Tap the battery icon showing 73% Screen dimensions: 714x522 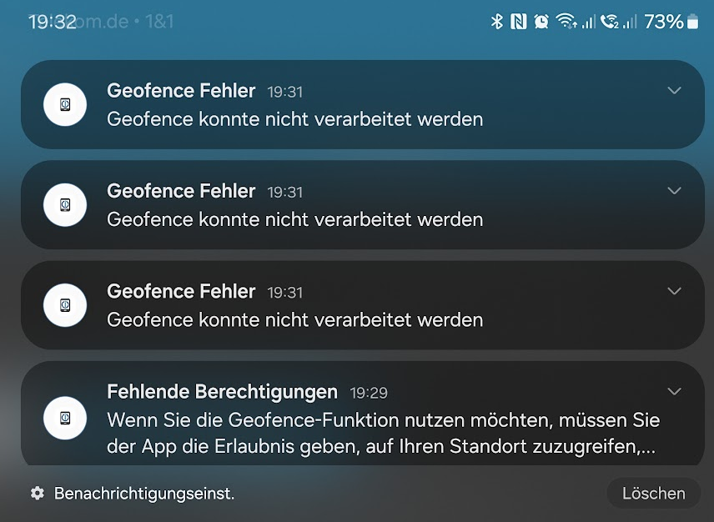point(692,22)
